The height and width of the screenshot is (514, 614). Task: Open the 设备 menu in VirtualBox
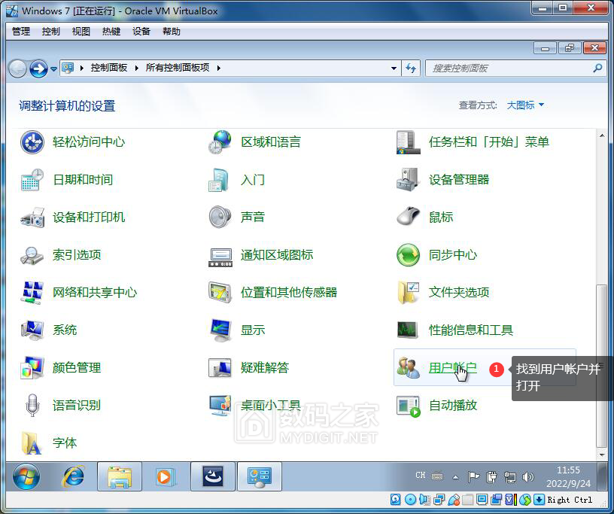tap(141, 32)
